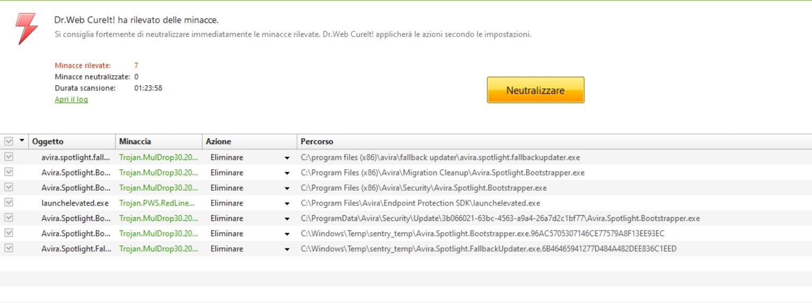Select the Avira\Security Bootstrapper path row
Viewport: 812px width, 303px height.
[423, 188]
